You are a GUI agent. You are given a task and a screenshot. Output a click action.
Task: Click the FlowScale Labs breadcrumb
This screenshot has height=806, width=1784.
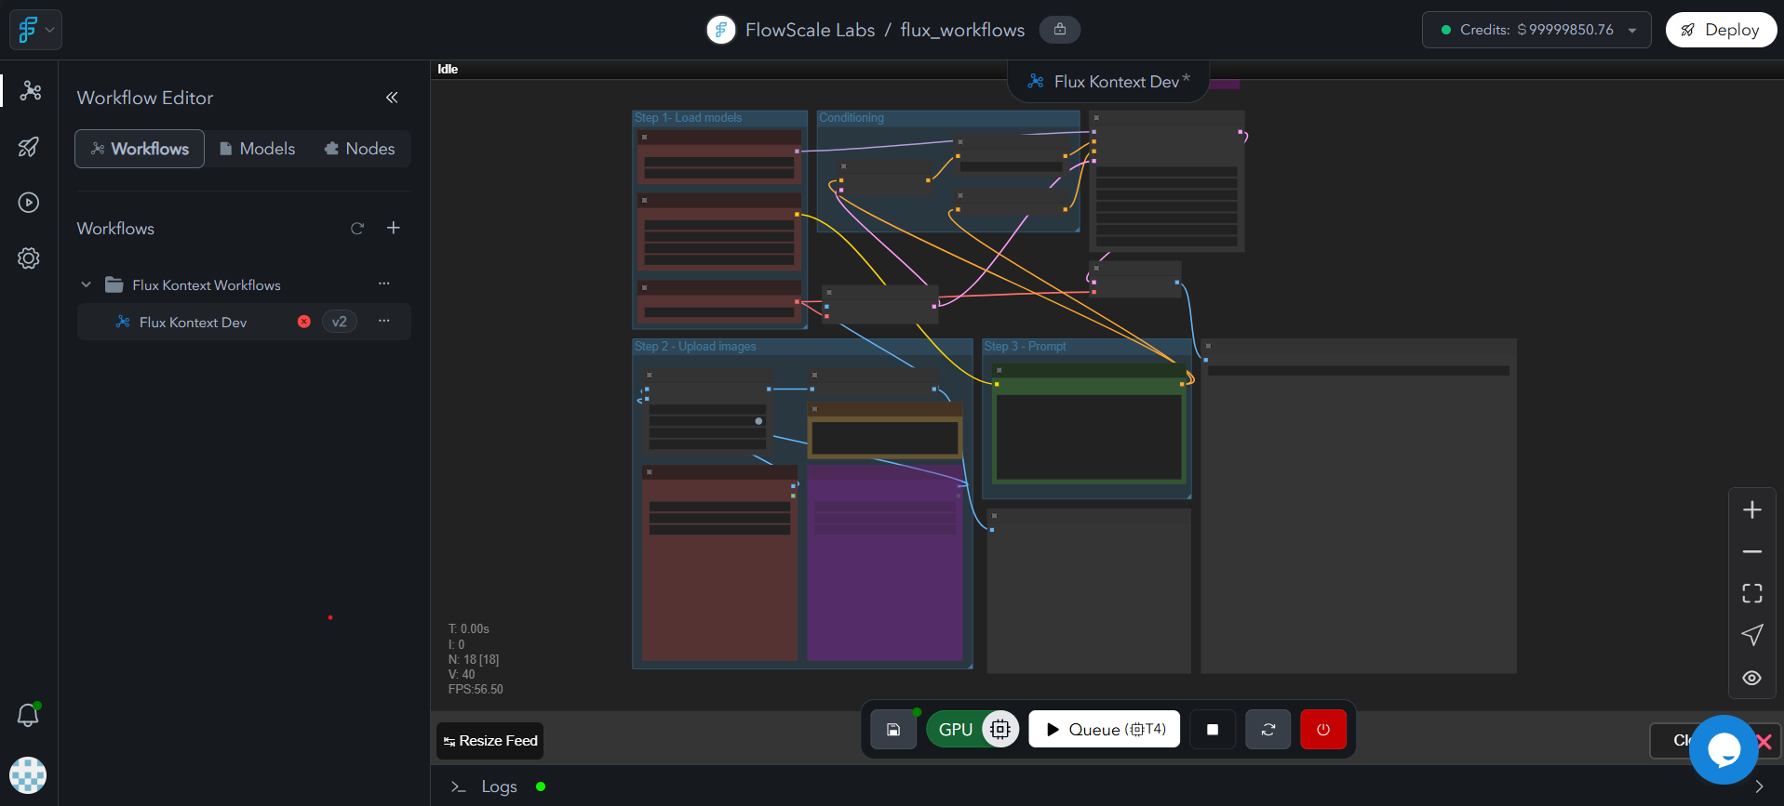[x=810, y=30]
